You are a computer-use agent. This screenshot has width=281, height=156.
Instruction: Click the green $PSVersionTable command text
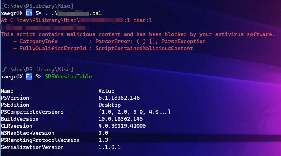(x=69, y=77)
